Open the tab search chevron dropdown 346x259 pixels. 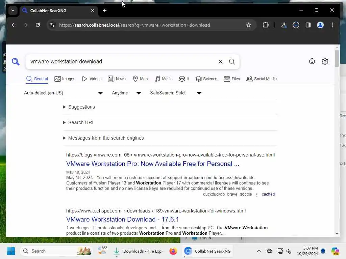point(13,10)
